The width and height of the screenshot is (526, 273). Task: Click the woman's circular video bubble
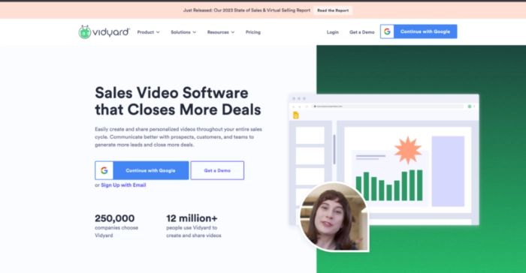click(x=334, y=217)
